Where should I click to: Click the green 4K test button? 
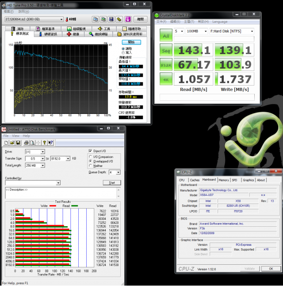point(166,79)
